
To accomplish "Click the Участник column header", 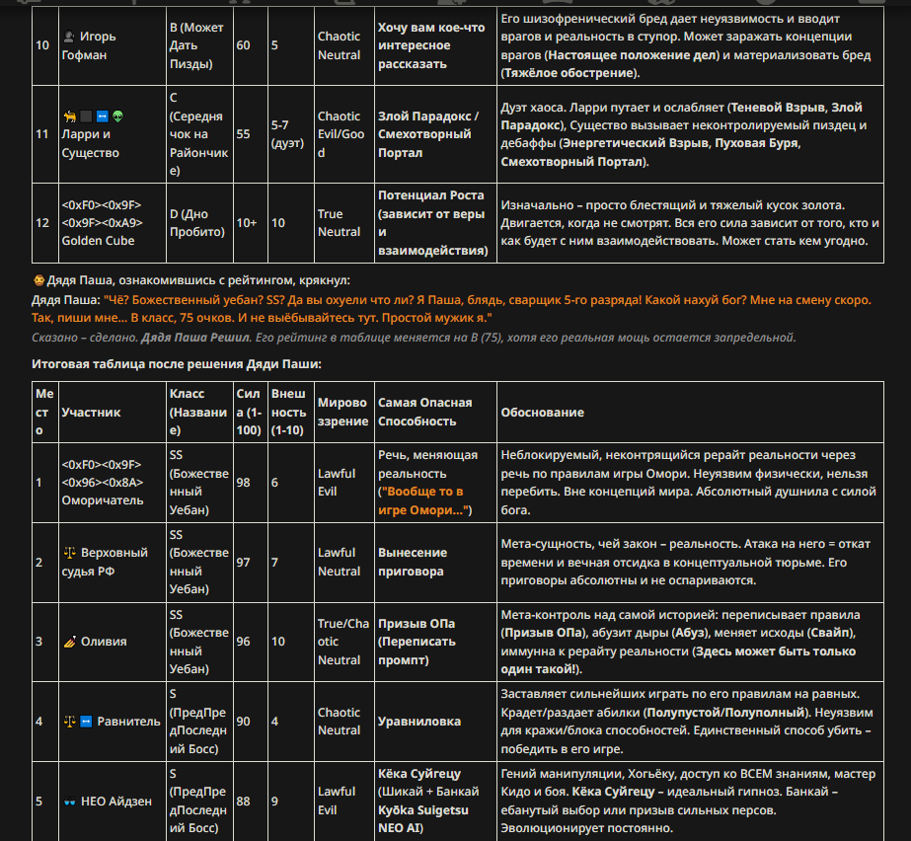I will (113, 412).
